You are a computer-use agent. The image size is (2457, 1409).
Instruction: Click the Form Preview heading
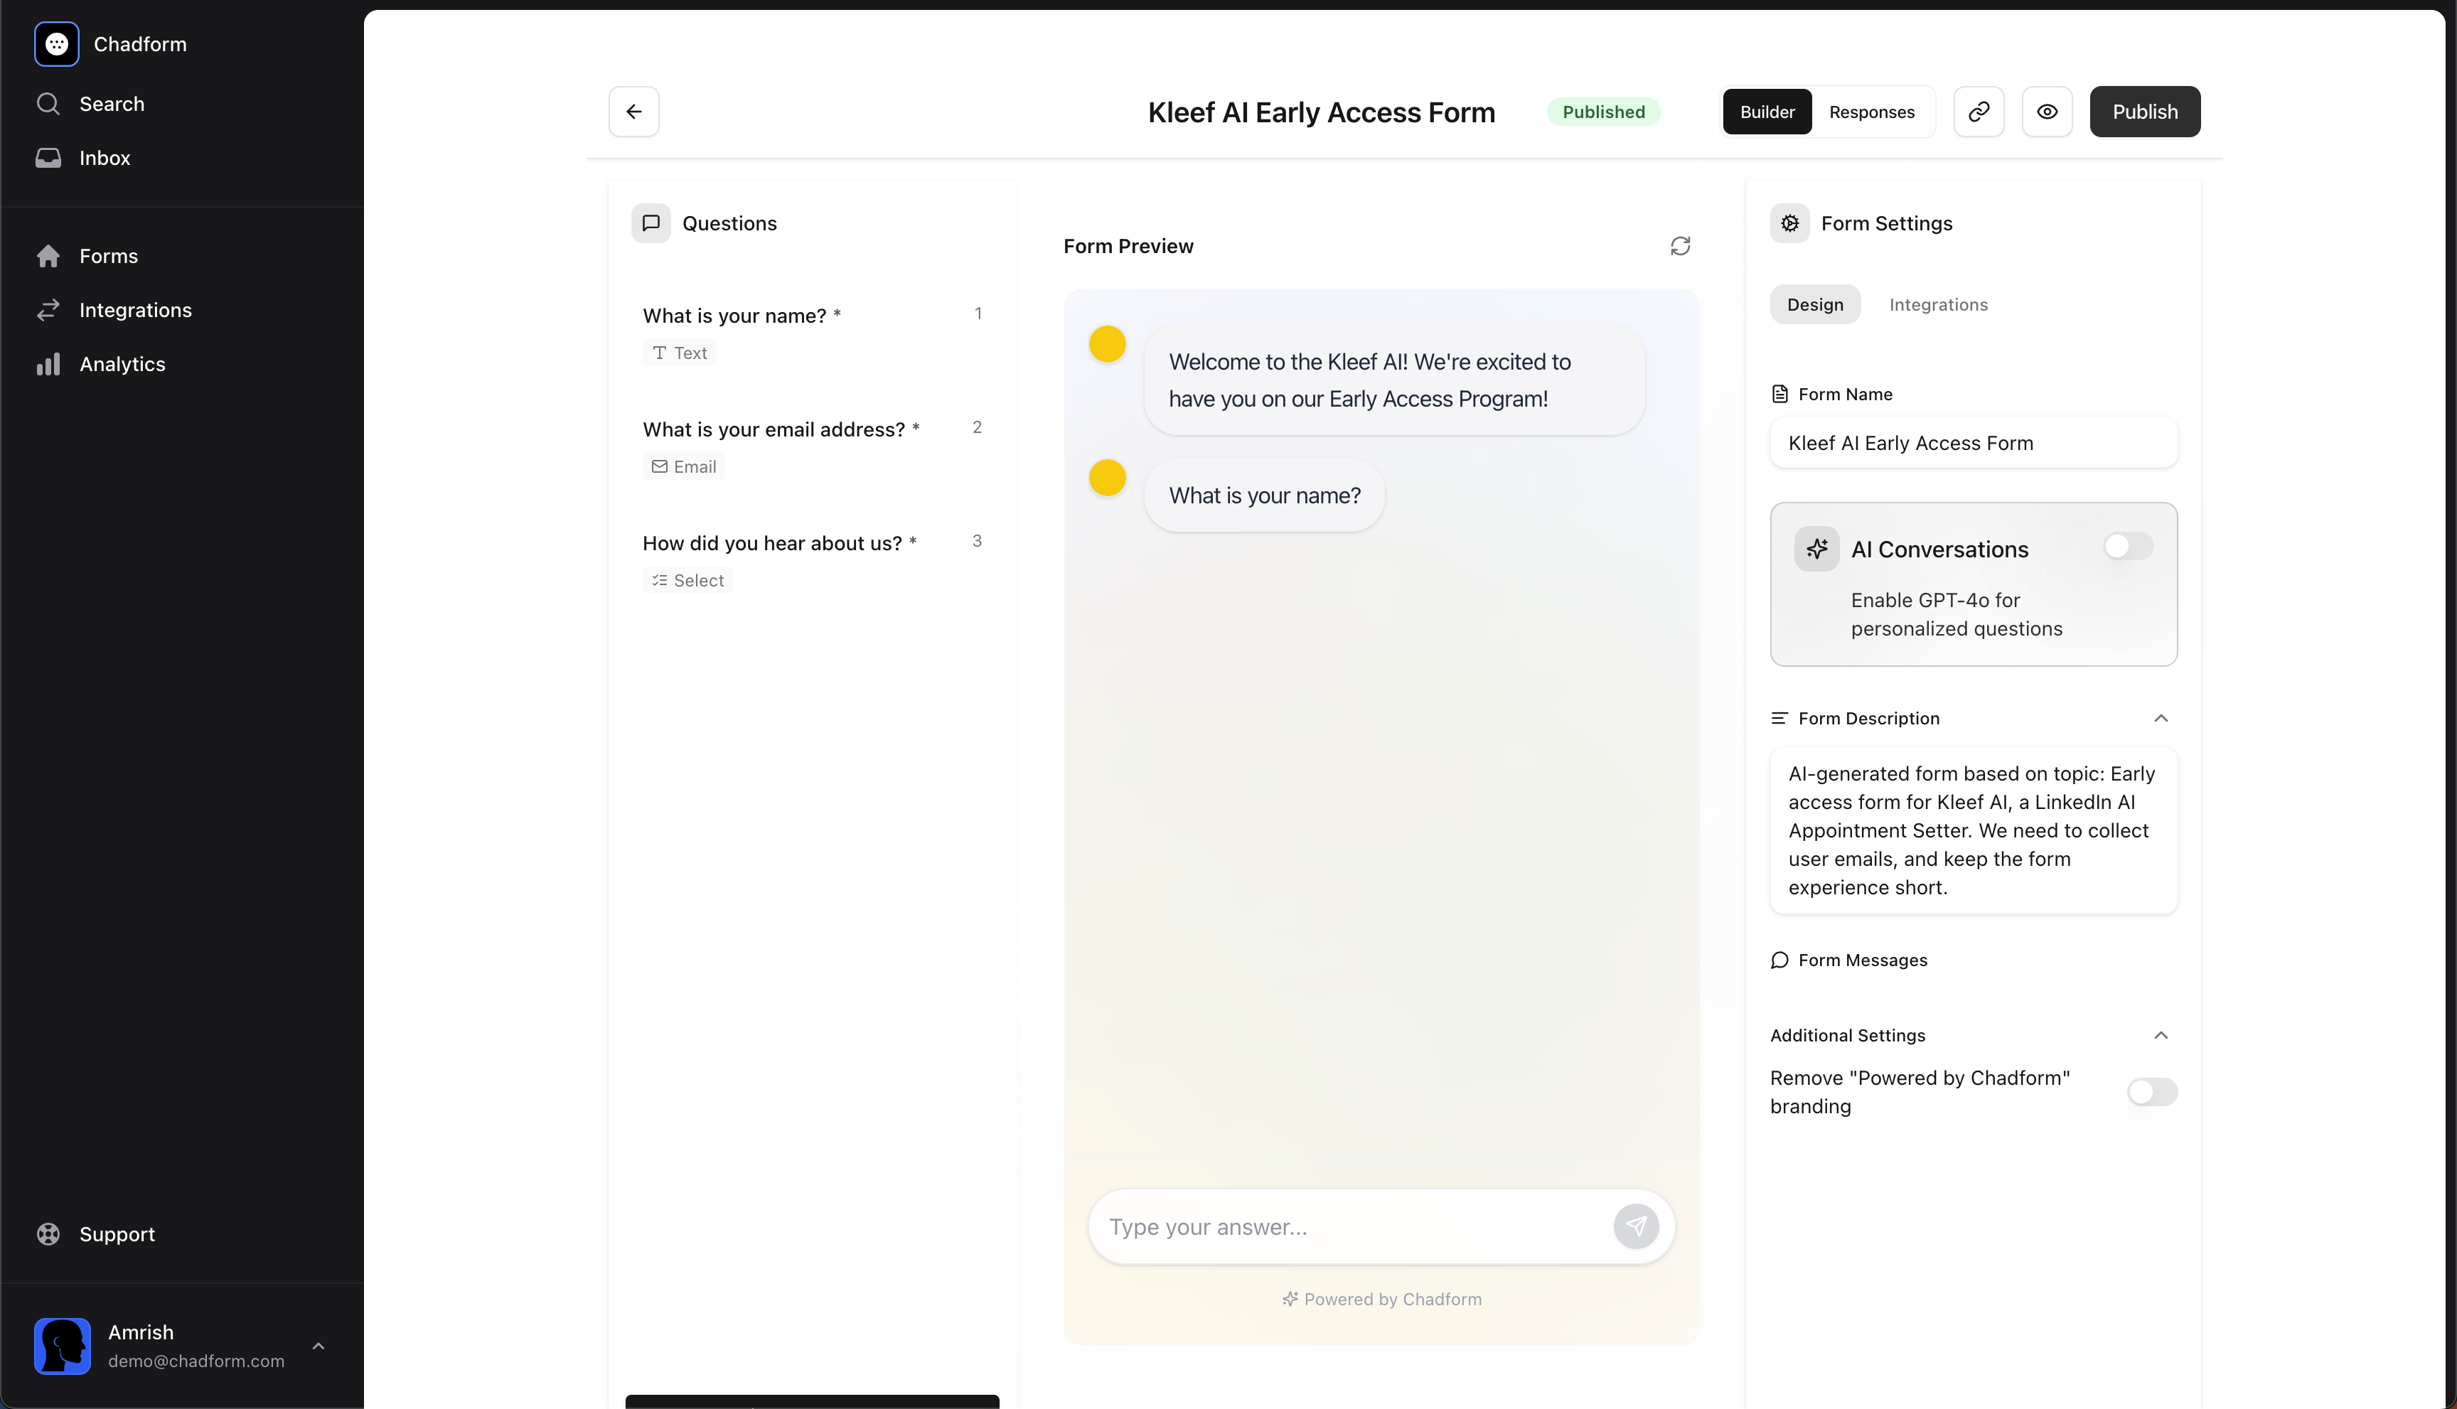(x=1128, y=246)
